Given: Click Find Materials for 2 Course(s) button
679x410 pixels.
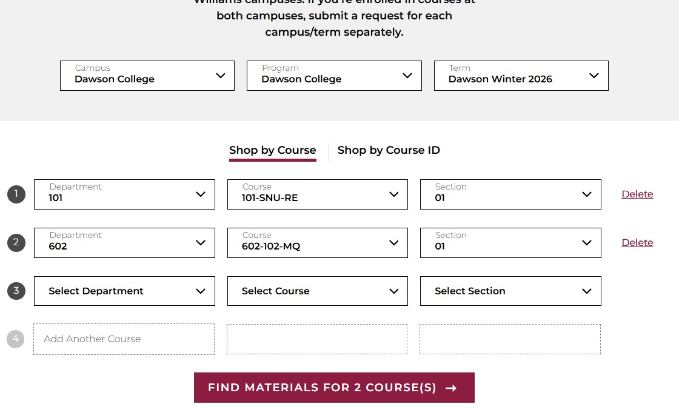Looking at the screenshot, I should (x=334, y=388).
